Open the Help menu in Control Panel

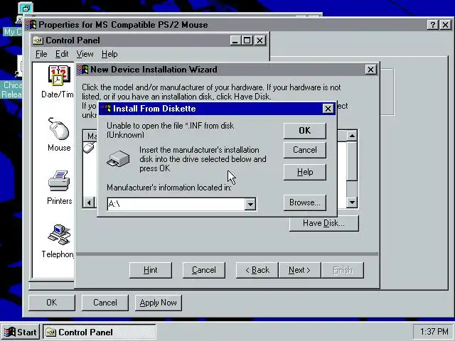pyautogui.click(x=109, y=54)
